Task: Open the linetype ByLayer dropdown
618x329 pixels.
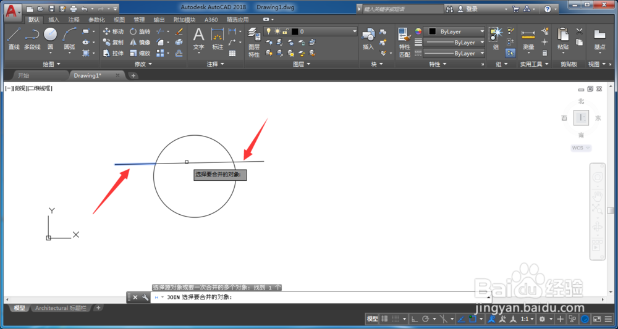Action: [x=454, y=53]
